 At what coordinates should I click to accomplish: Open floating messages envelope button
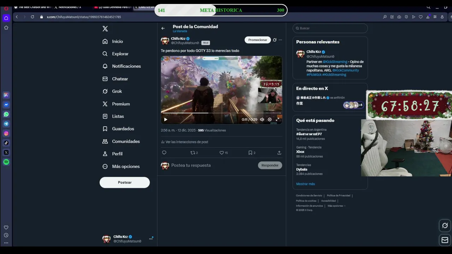(x=445, y=240)
